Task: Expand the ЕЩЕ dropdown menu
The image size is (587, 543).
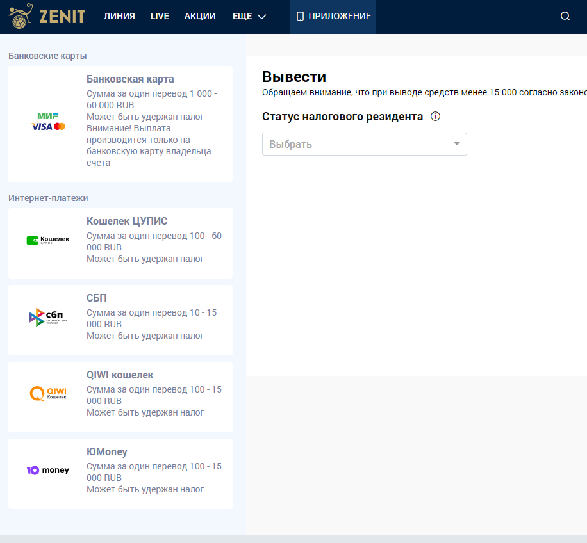Action: click(249, 16)
